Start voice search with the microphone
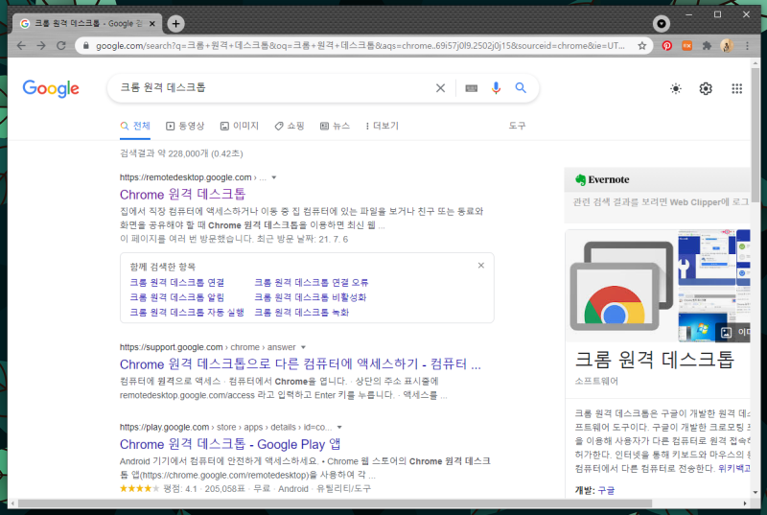This screenshot has height=515, width=767. [x=496, y=88]
